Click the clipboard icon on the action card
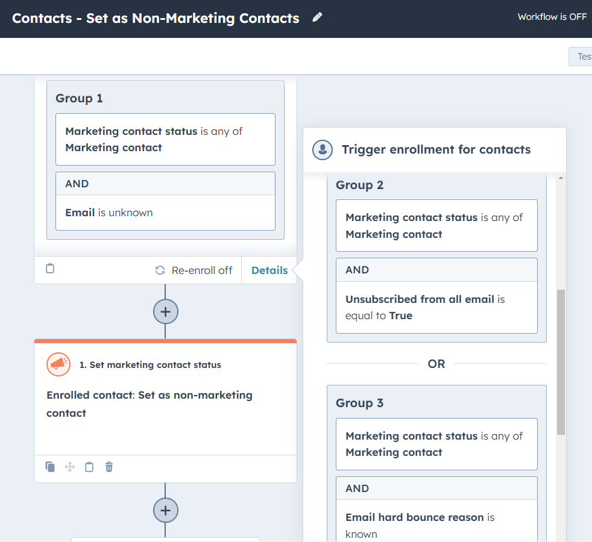Screen dimensions: 592x542 click(x=89, y=467)
